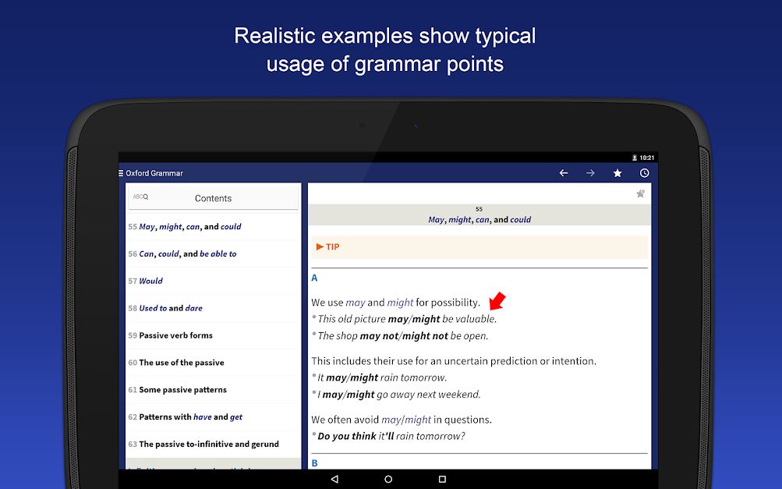Open entry 62 Patterns with have and get
Screen dimensions: 782x489
point(213,416)
